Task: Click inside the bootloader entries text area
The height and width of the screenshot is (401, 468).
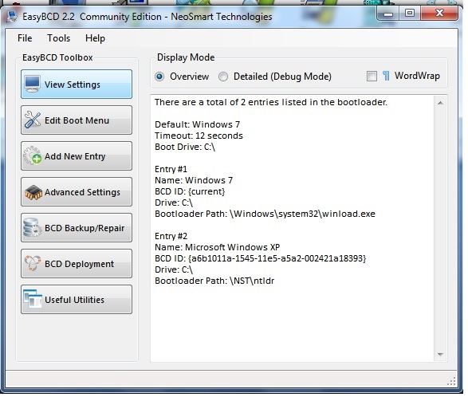Action: click(293, 229)
